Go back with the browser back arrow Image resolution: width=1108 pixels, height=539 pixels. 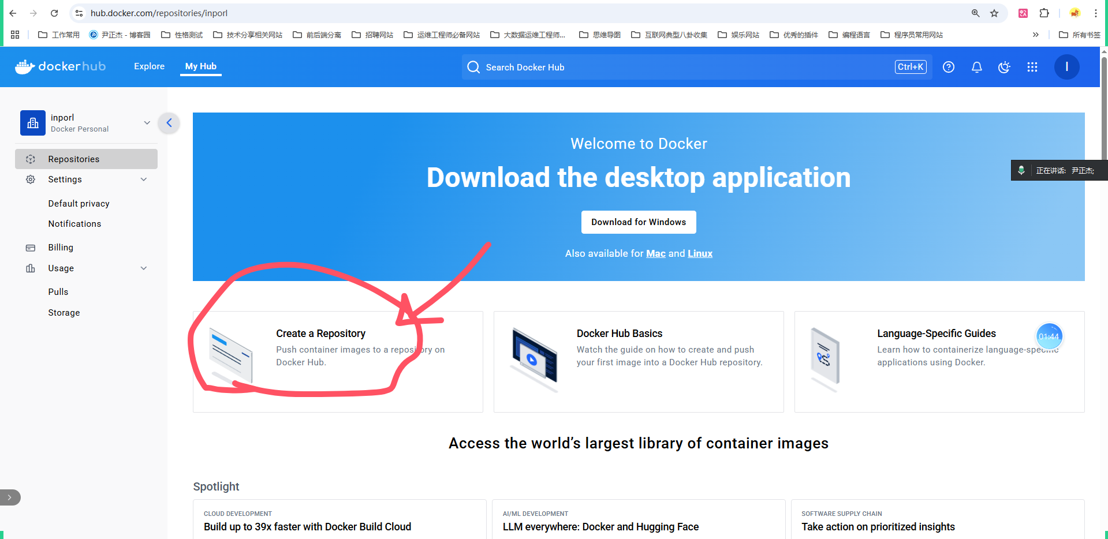coord(13,13)
